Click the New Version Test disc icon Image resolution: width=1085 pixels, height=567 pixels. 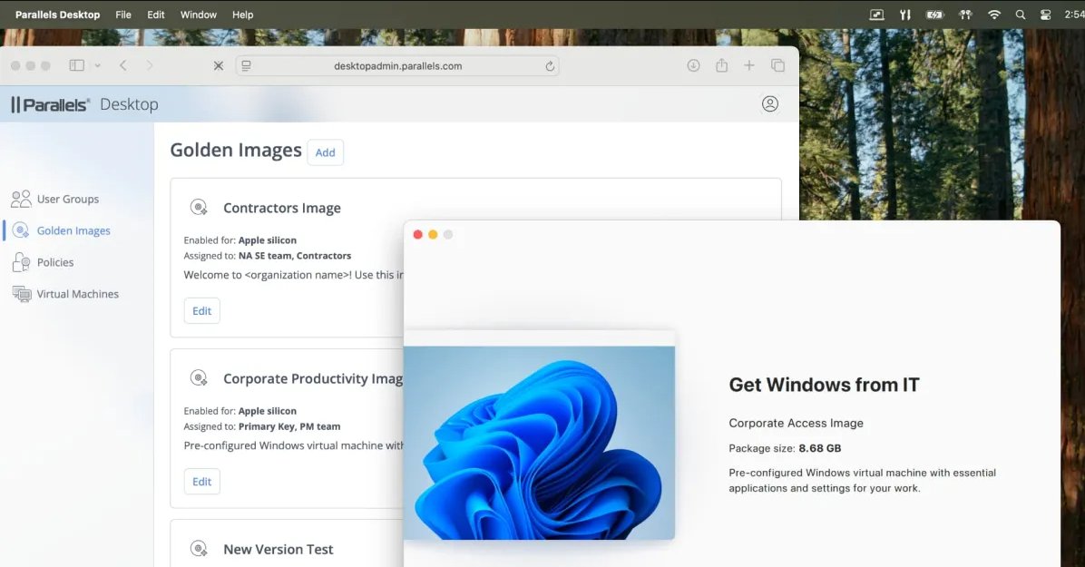pyautogui.click(x=199, y=549)
